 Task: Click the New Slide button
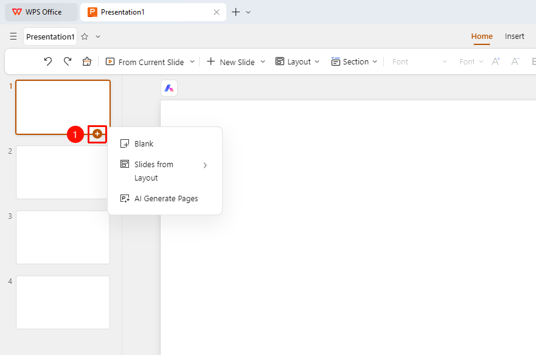(x=231, y=62)
